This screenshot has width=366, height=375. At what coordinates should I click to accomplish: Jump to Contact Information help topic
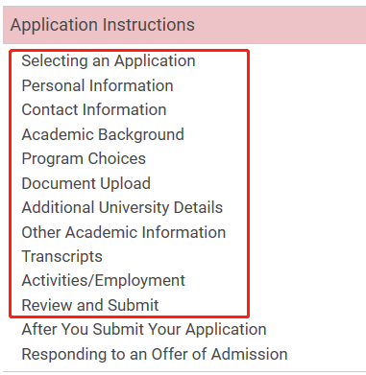coord(94,109)
